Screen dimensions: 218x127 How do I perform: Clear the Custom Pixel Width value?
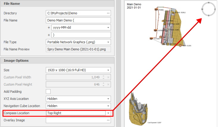pyautogui.click(x=109, y=77)
